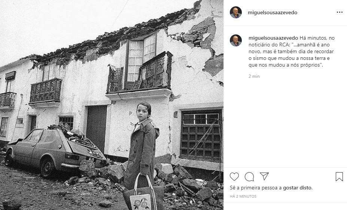Open miguelsousaazevedo username in the header

tap(273, 12)
